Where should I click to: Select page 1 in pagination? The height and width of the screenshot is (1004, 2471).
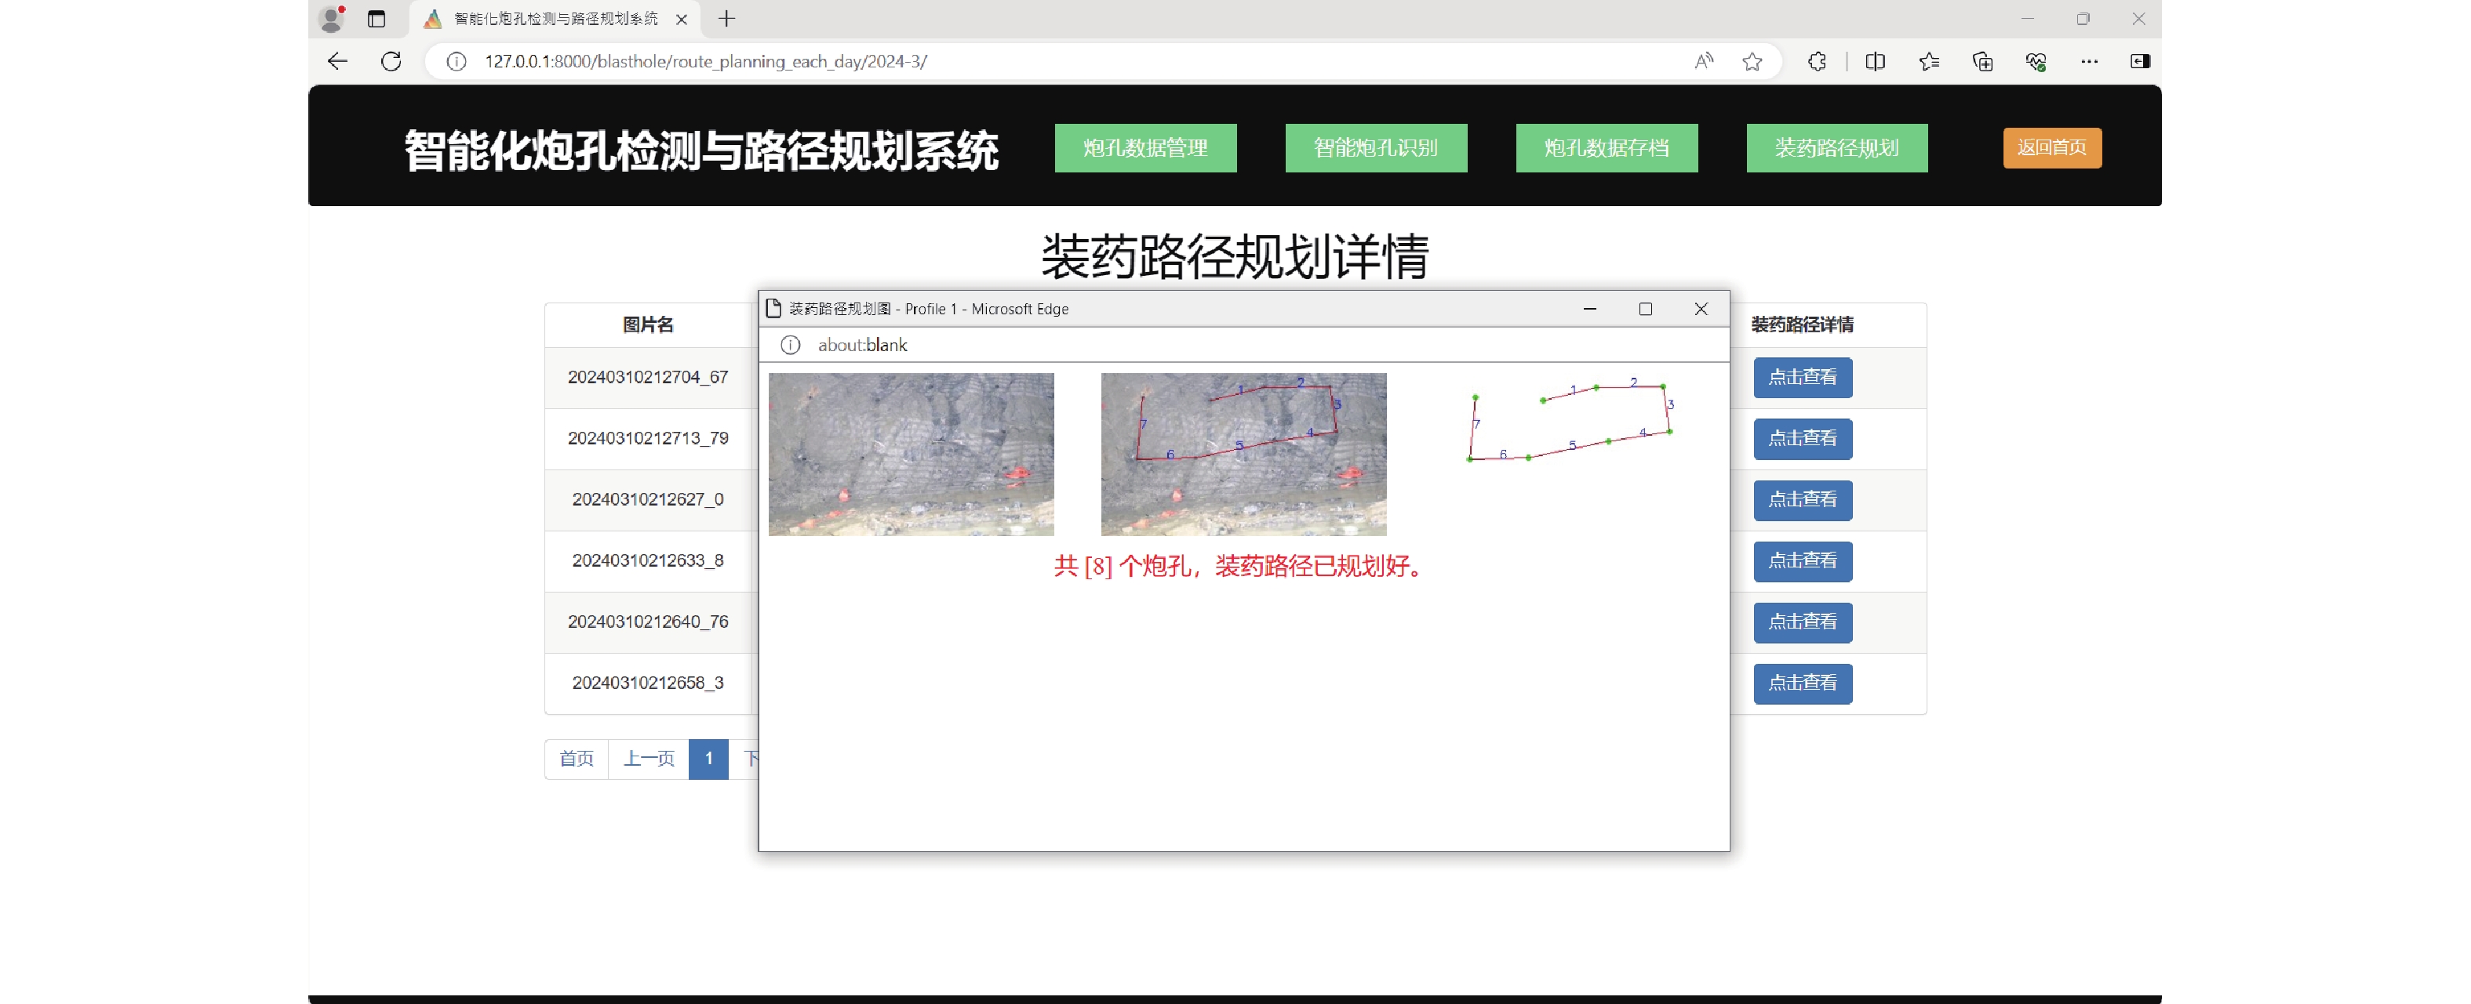[x=708, y=759]
